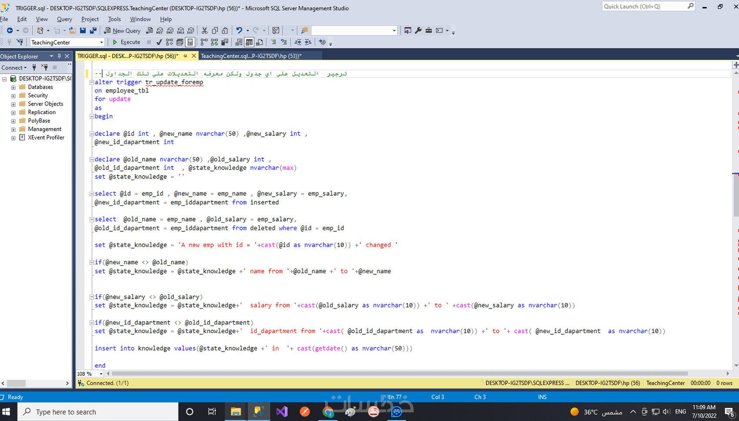Toggle Include Live Query Statistics

(215, 42)
